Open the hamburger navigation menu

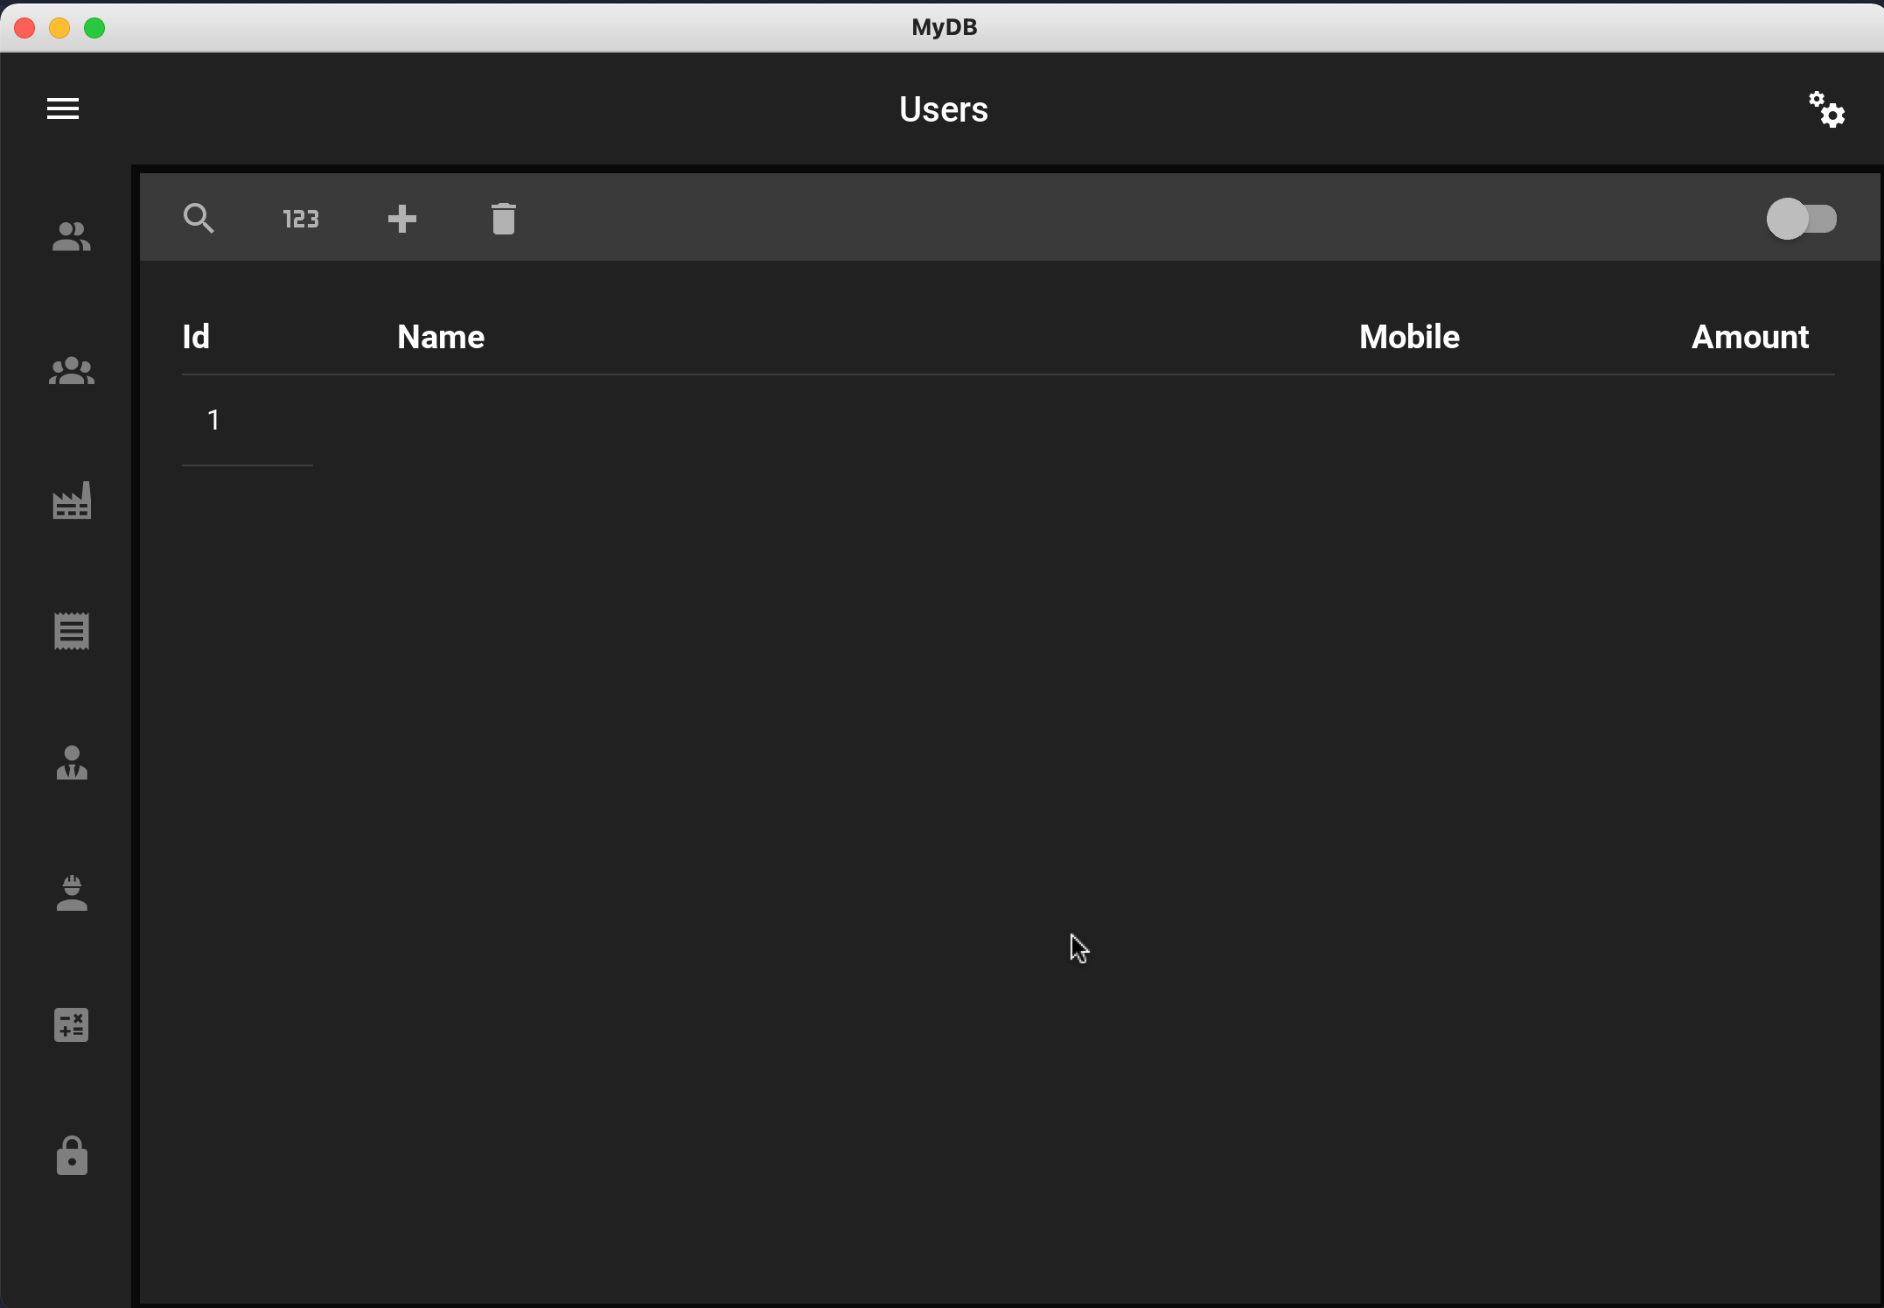pos(63,108)
